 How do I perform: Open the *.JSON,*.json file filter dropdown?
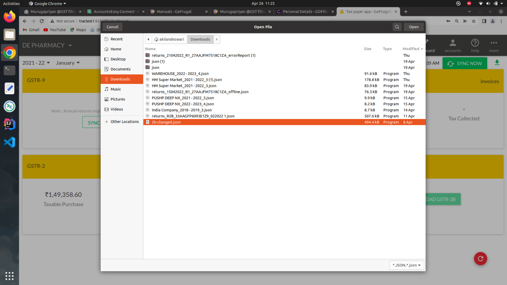tap(407, 265)
